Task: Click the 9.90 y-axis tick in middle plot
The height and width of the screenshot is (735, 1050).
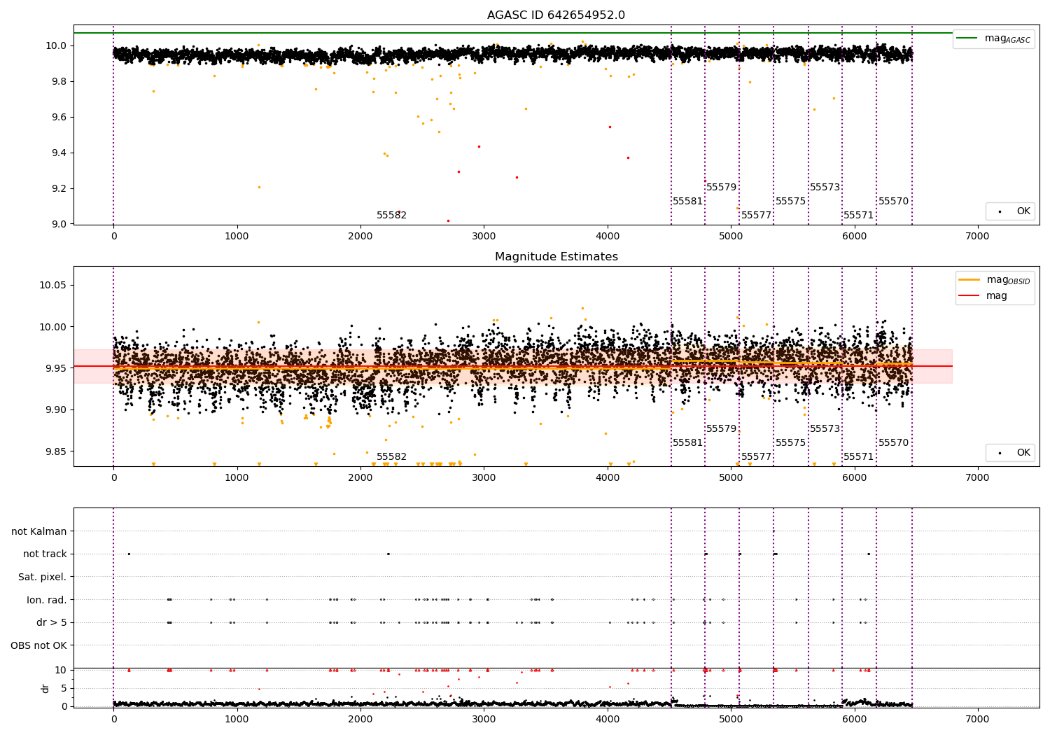Action: pyautogui.click(x=55, y=410)
